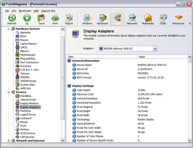Open Motherboard tree item

click(x=28, y=55)
